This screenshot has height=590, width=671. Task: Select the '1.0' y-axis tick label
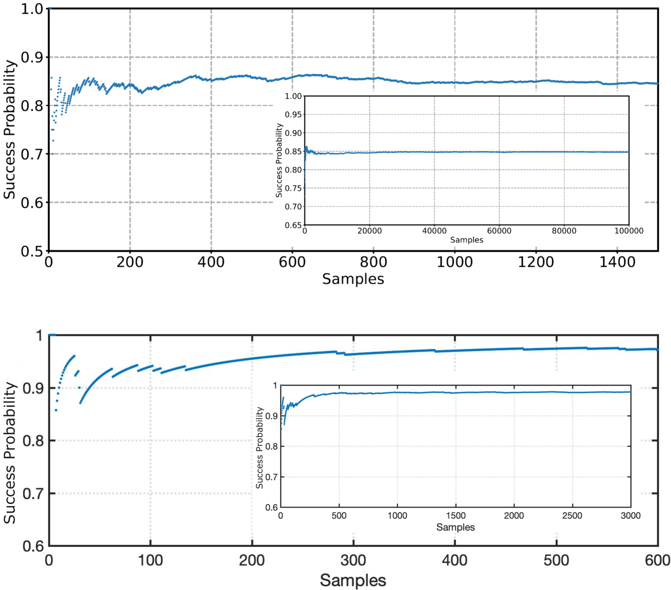tap(31, 9)
